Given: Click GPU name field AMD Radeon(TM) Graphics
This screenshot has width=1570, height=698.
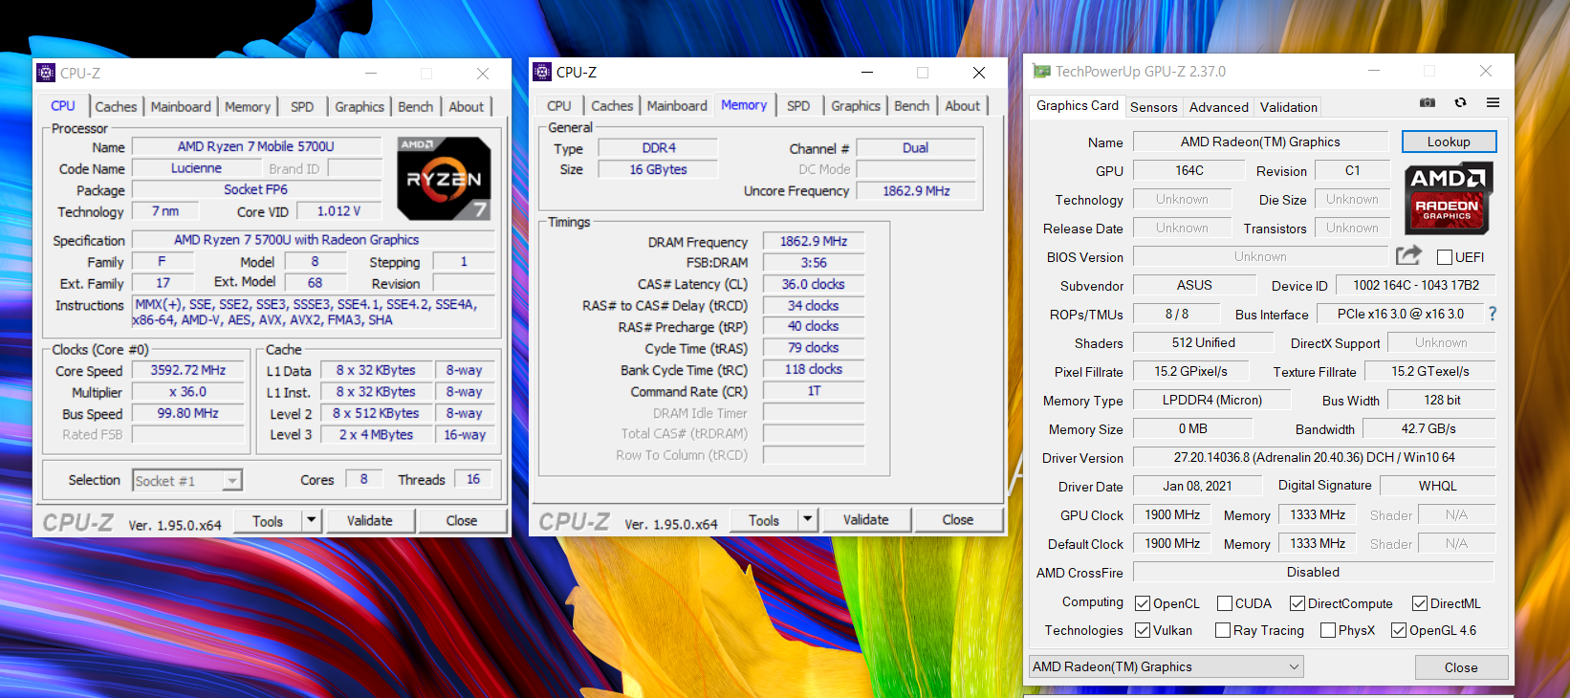Looking at the screenshot, I should 1260,142.
